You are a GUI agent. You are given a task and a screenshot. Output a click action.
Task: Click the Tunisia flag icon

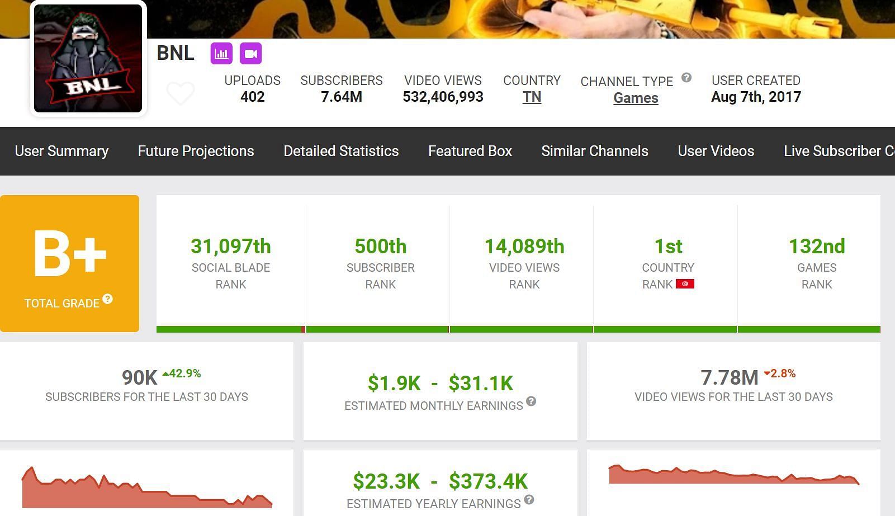click(x=685, y=284)
